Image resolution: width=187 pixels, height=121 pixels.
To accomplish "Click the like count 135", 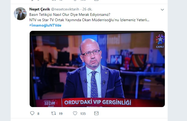I will [x=83, y=113].
